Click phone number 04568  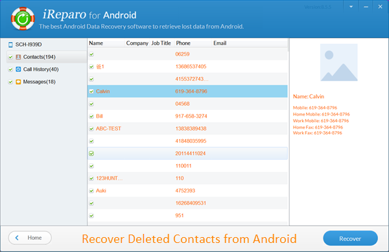(182, 104)
